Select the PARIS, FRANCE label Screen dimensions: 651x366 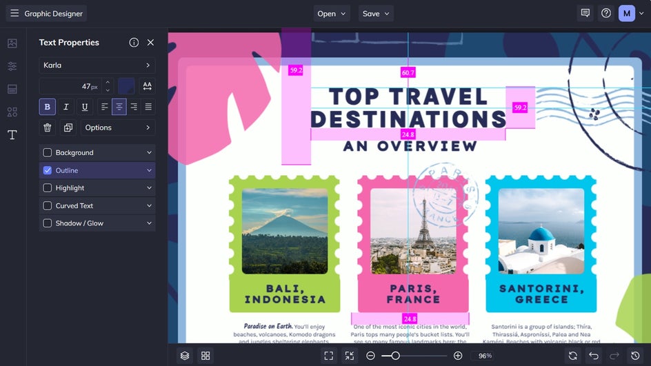coord(413,294)
